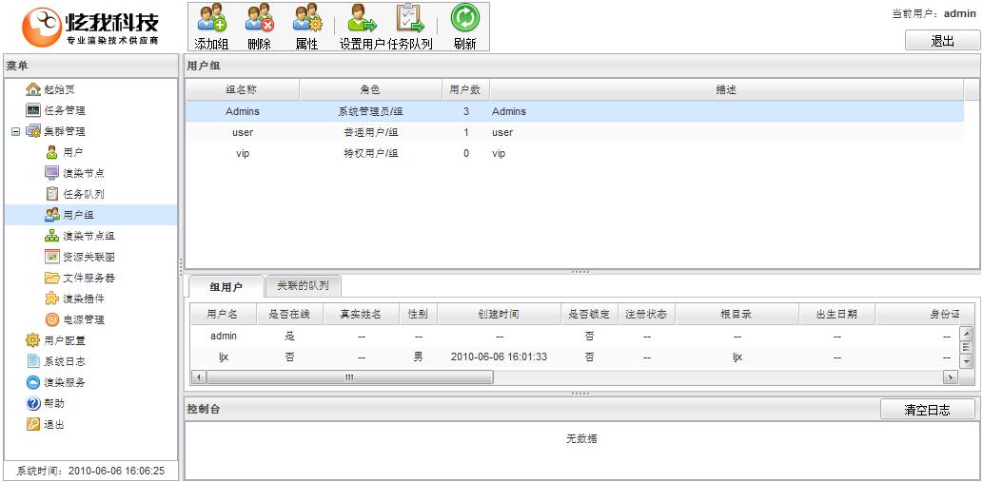Screen dimensions: 983x482
Task: Open group 属性 (properties) toolbar icon
Action: tap(306, 18)
